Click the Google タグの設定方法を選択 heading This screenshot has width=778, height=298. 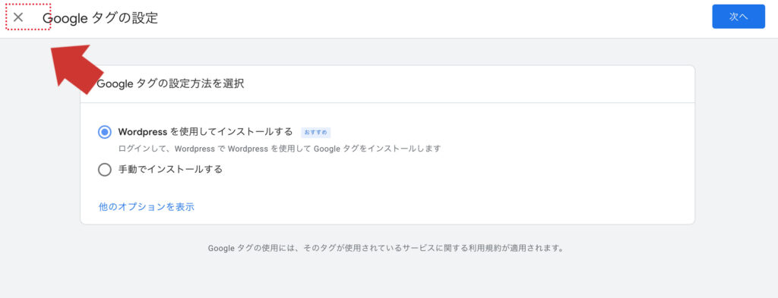pos(170,83)
